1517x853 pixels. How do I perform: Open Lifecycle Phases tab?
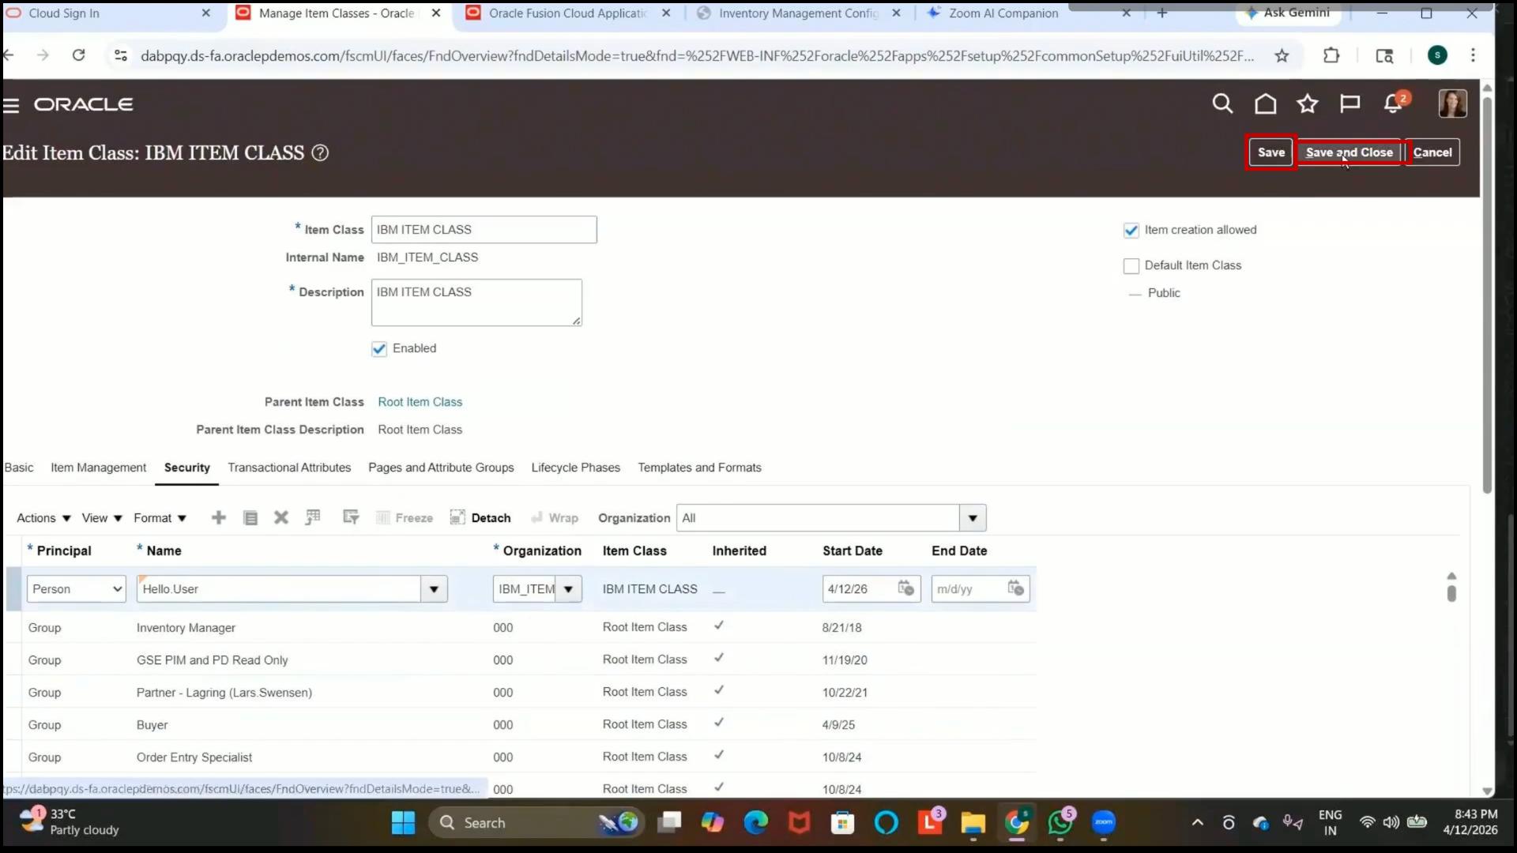576,468
